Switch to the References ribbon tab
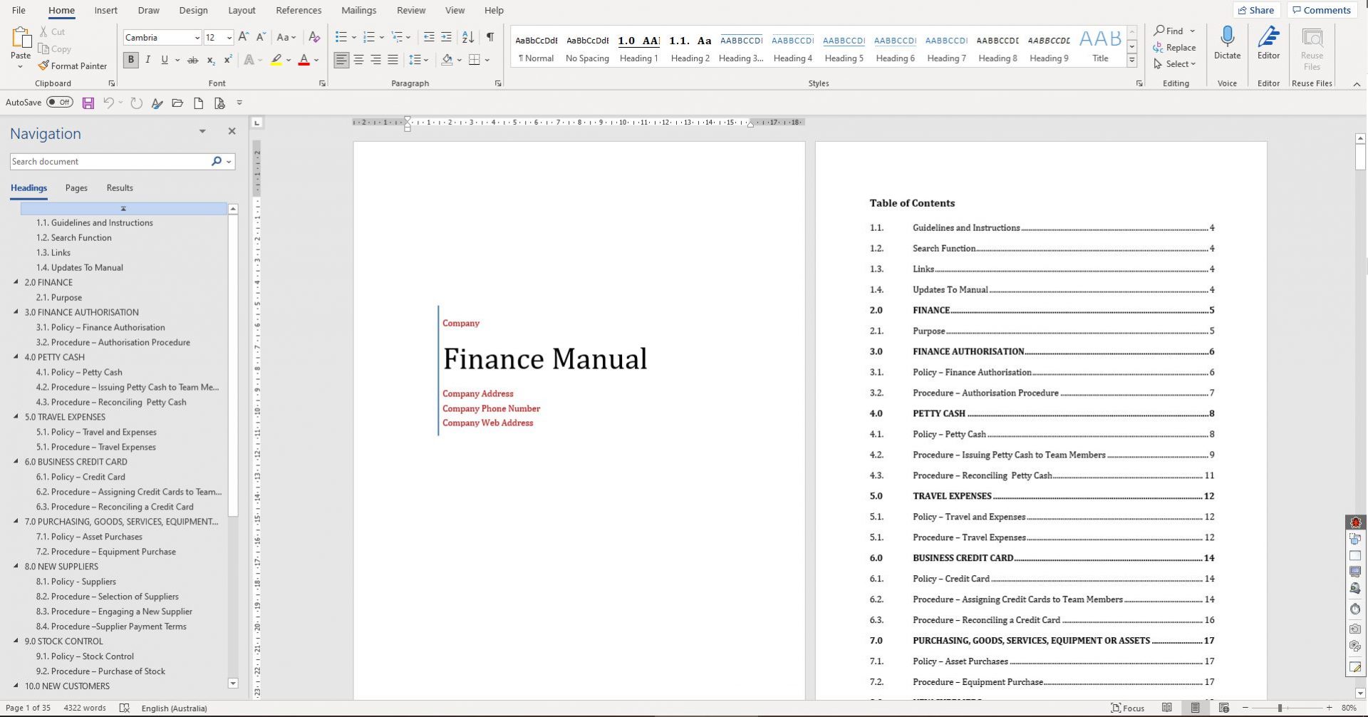 click(x=299, y=10)
